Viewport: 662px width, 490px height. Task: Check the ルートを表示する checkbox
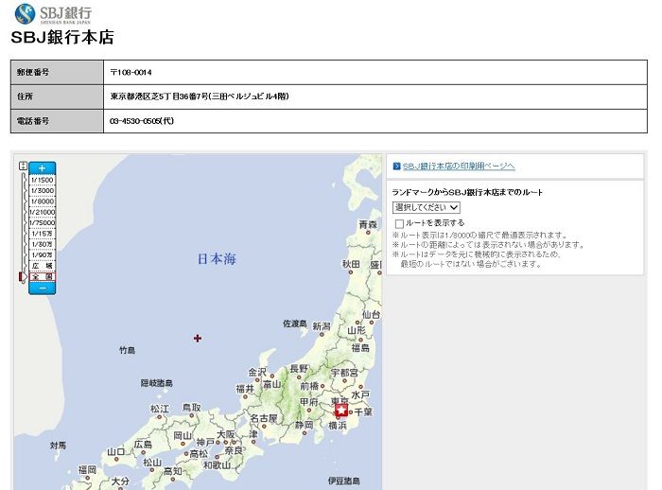pyautogui.click(x=399, y=223)
